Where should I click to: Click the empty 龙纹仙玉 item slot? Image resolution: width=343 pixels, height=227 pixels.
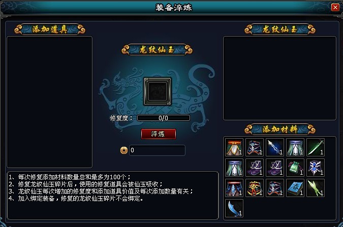point(158,91)
